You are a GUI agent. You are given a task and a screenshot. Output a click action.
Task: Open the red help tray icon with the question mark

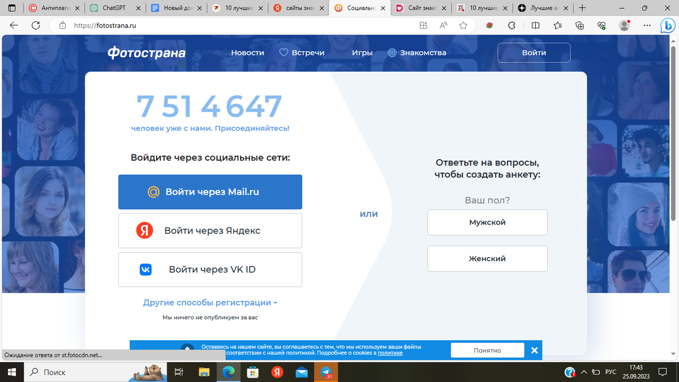pos(570,372)
